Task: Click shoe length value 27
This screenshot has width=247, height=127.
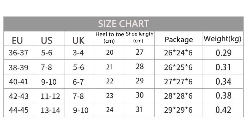Action: (139, 52)
